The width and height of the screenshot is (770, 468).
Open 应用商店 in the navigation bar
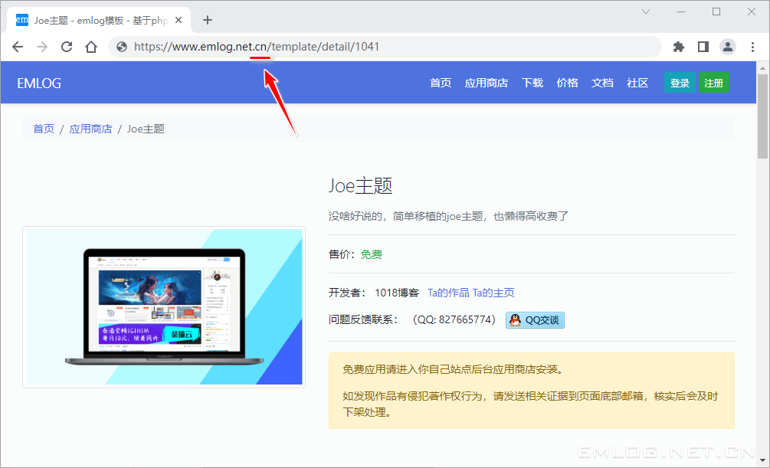487,83
